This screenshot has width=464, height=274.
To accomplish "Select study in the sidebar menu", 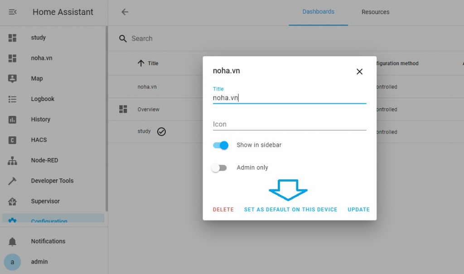I will (x=39, y=38).
